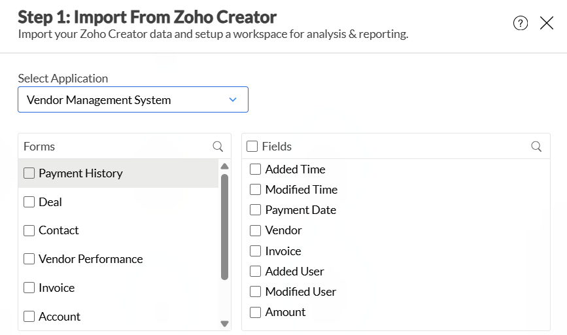The height and width of the screenshot is (335, 567).
Task: Select the Deal form label
Action: (x=50, y=202)
